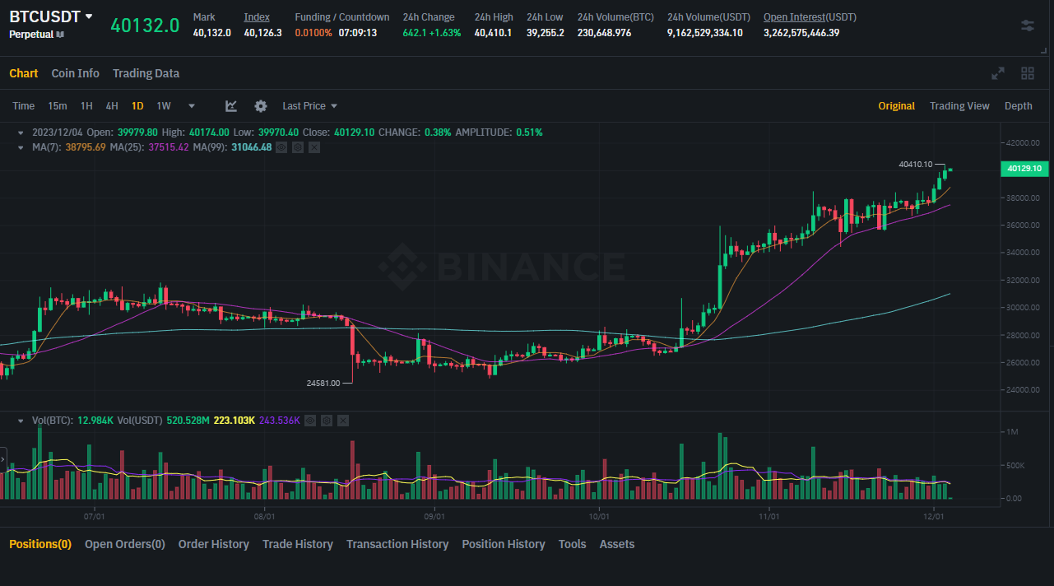Expand more time intervals dropdown arrow
The height and width of the screenshot is (586, 1054).
click(x=192, y=106)
